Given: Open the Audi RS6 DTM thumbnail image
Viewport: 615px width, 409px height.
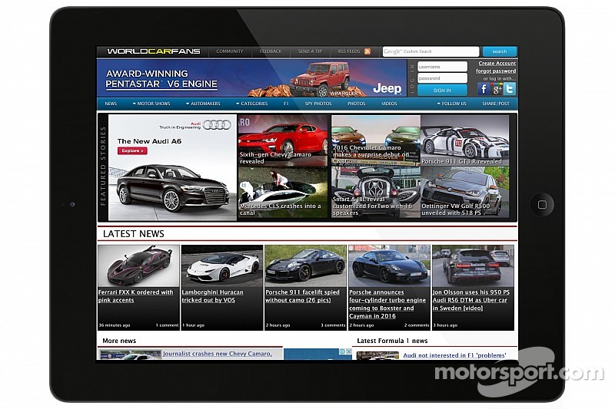Looking at the screenshot, I should 473,266.
